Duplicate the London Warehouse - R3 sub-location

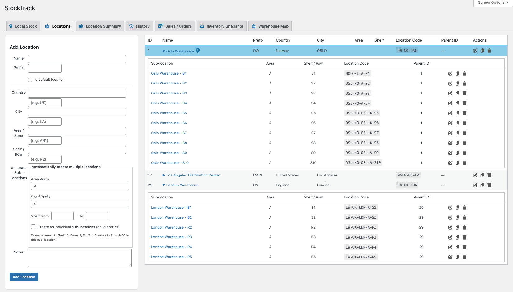(457, 237)
